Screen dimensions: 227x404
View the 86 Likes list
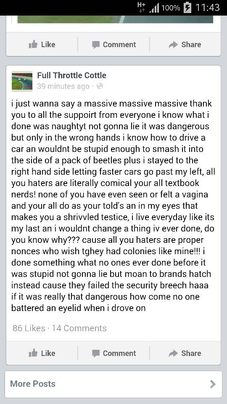tap(29, 328)
